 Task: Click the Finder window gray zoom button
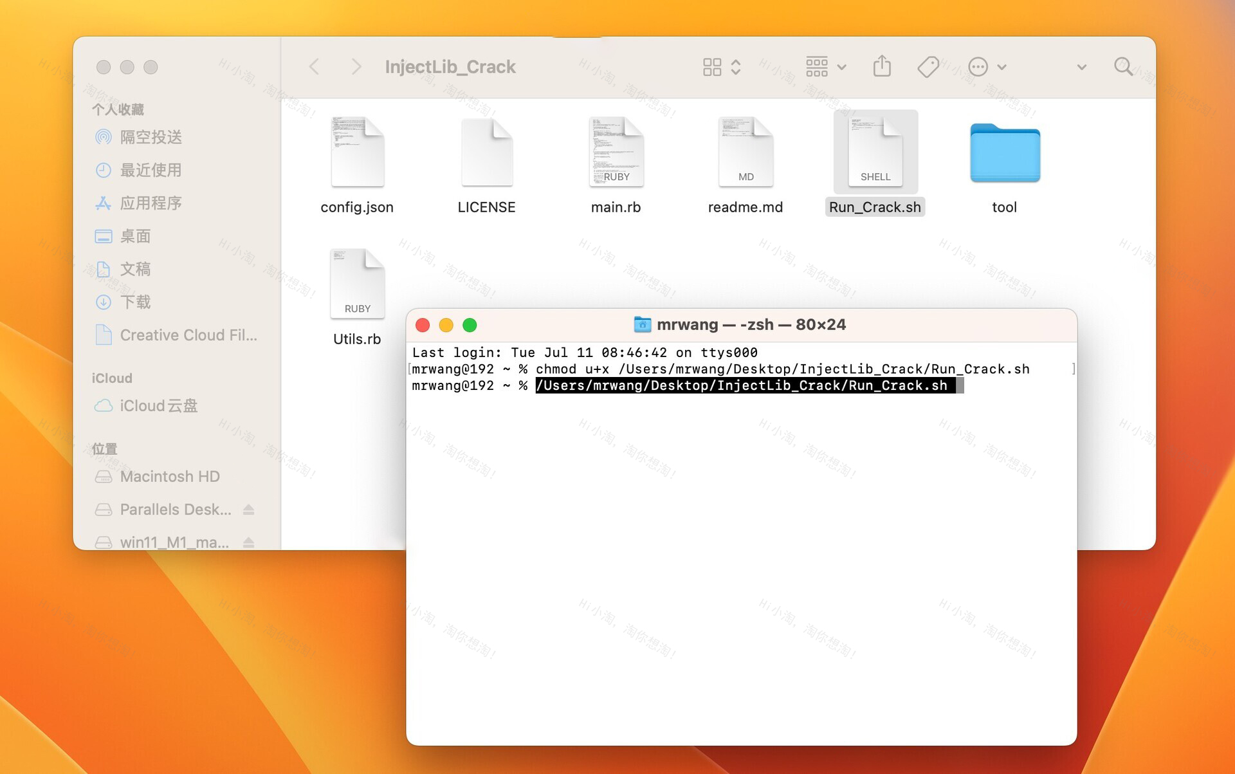point(151,67)
